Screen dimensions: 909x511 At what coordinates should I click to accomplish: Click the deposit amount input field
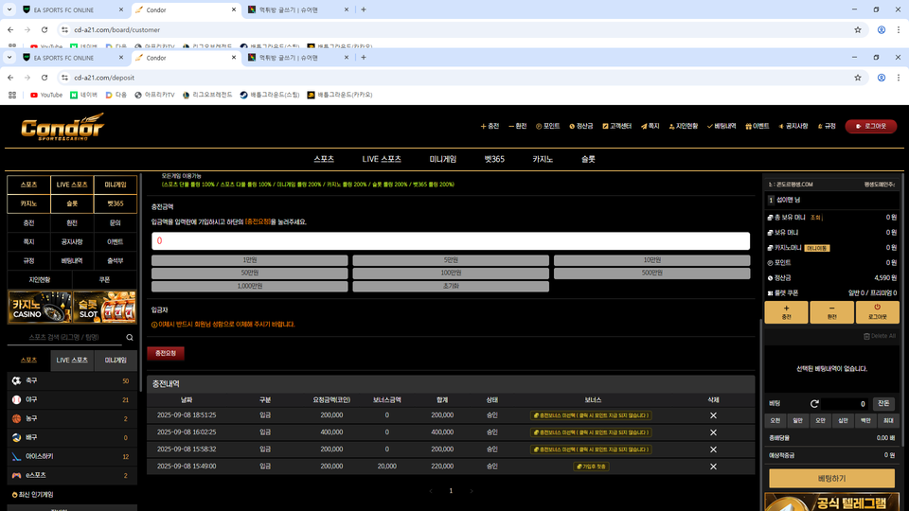[451, 241]
